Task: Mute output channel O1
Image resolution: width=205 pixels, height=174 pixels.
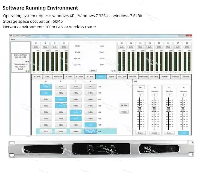Action: (x=122, y=47)
